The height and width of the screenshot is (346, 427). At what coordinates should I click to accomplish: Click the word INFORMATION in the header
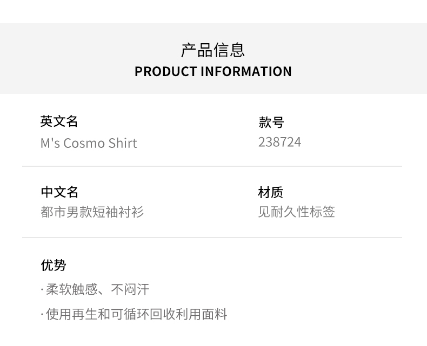tap(246, 71)
